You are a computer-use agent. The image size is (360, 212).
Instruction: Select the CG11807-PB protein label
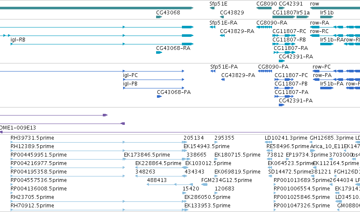[291, 84]
